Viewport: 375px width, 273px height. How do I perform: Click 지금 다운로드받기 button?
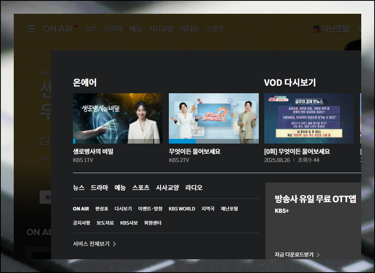pyautogui.click(x=294, y=255)
